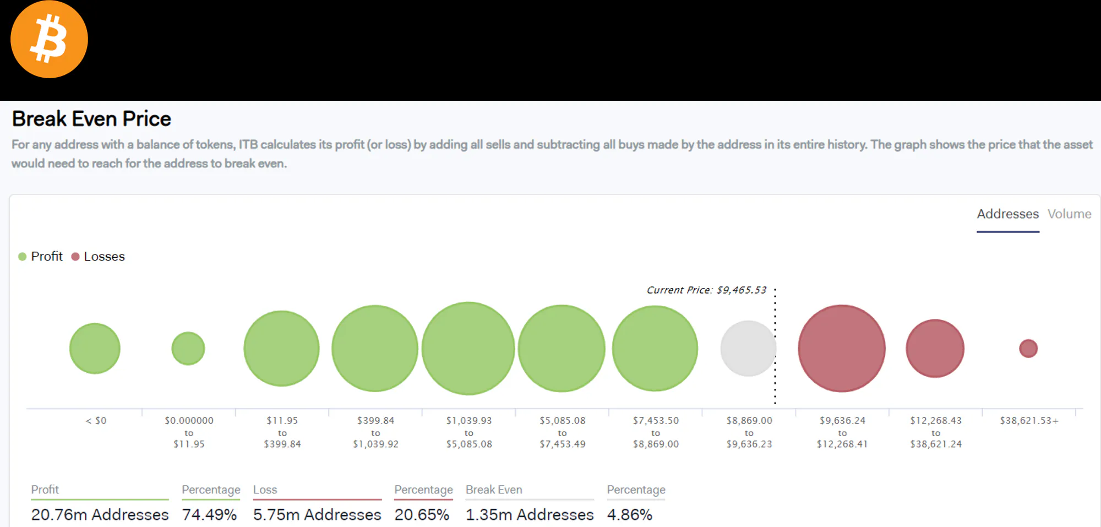
Task: Click the Break Even Price heading
Action: coord(91,119)
